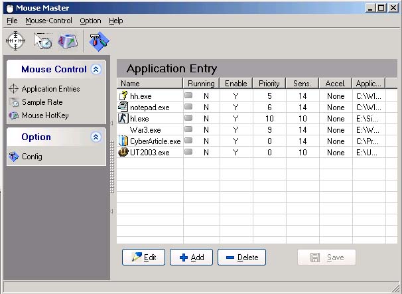Go to Sample Rate in sidebar
The height and width of the screenshot is (294, 402).
[x=42, y=102]
